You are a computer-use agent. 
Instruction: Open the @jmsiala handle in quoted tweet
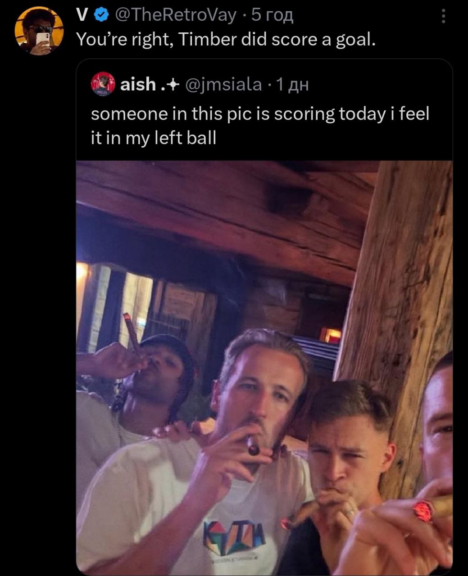click(x=223, y=84)
